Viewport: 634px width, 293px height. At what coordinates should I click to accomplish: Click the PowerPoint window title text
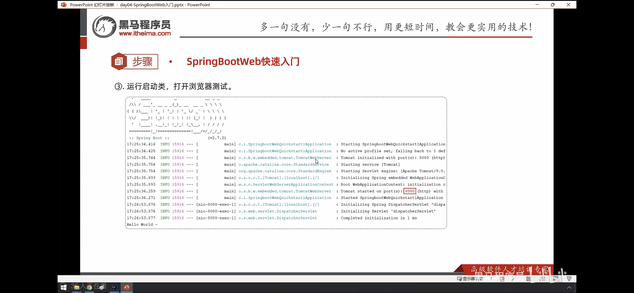[140, 5]
